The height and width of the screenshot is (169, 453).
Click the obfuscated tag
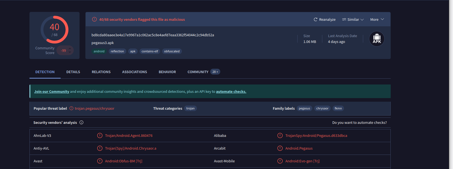coord(172,51)
